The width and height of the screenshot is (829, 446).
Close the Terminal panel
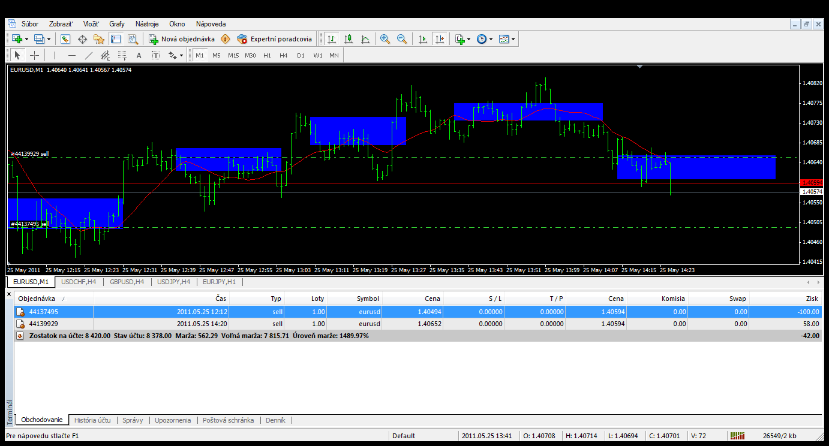[x=9, y=294]
